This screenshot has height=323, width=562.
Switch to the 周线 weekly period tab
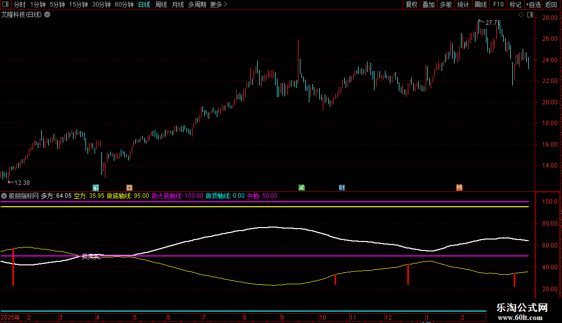click(x=161, y=4)
